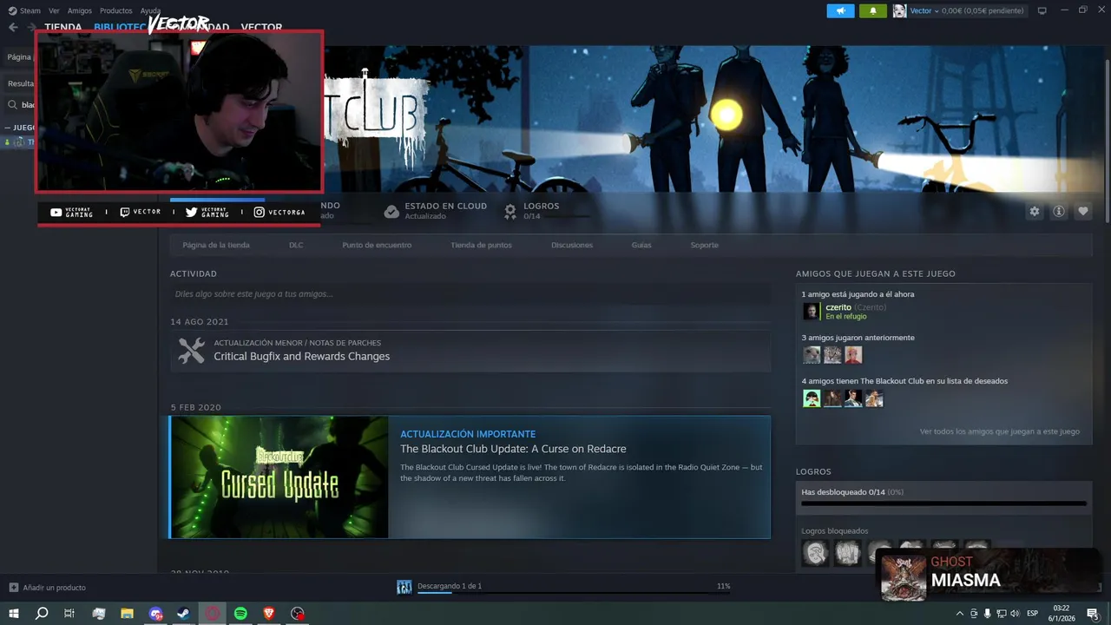Click the Cursed Update thumbnail image
This screenshot has width=1111, height=625.
click(x=279, y=477)
